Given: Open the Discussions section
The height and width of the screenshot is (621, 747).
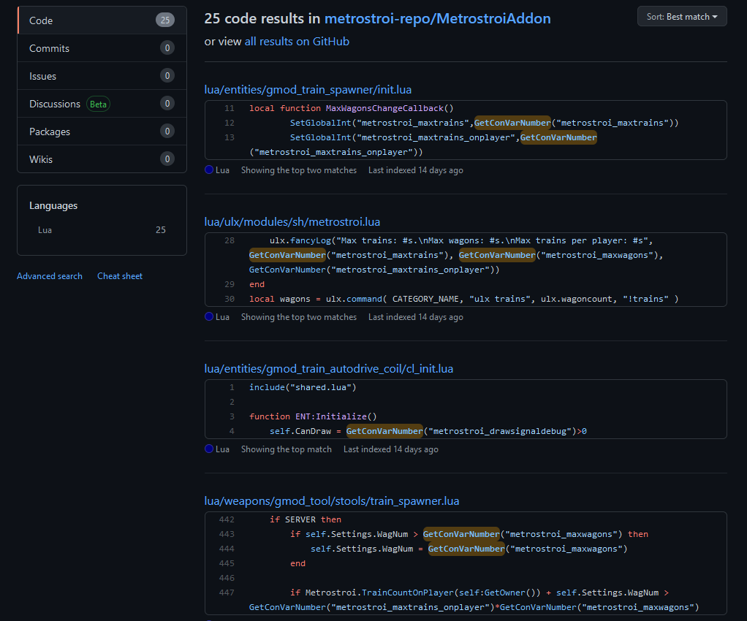Looking at the screenshot, I should [55, 103].
